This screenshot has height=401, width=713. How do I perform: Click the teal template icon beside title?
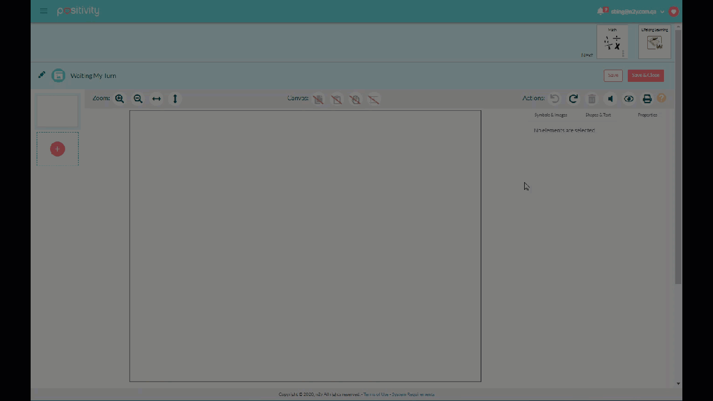58,76
